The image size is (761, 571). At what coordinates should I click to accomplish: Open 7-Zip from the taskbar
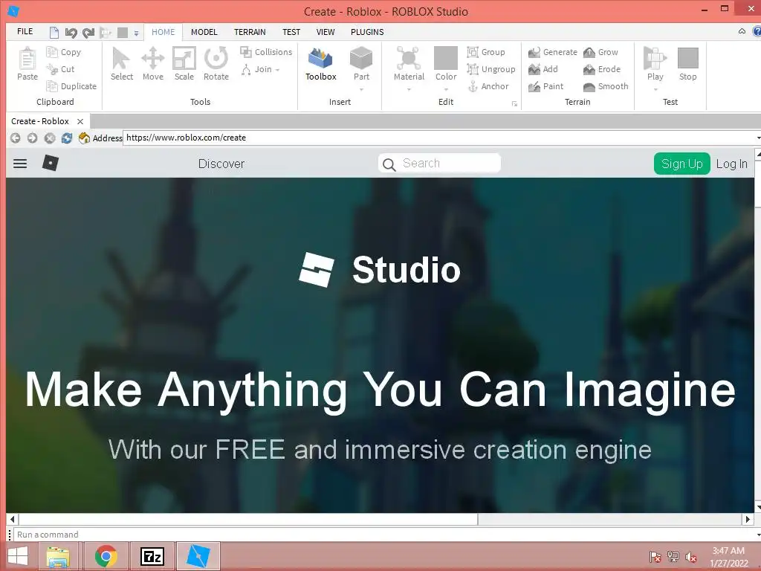(152, 556)
